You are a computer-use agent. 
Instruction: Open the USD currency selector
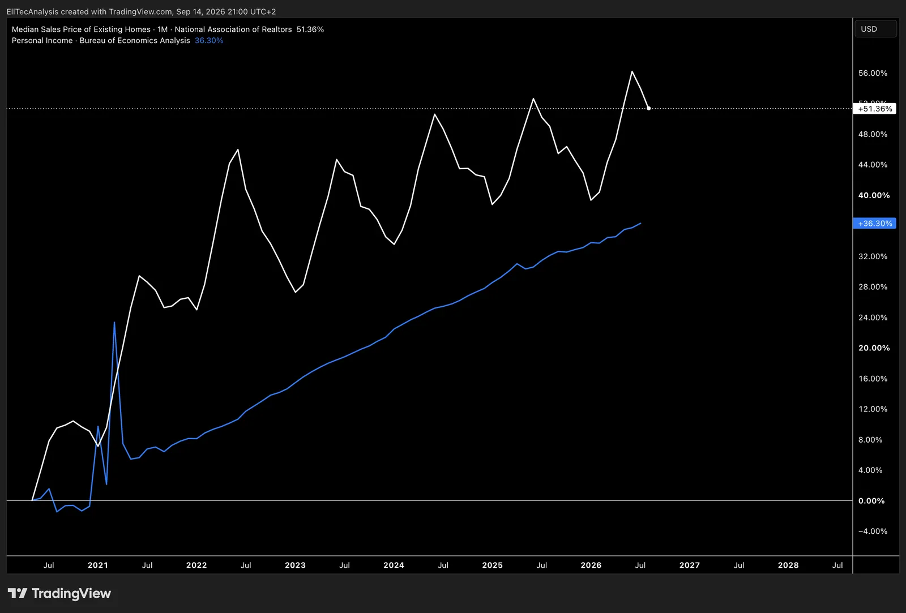tap(876, 29)
